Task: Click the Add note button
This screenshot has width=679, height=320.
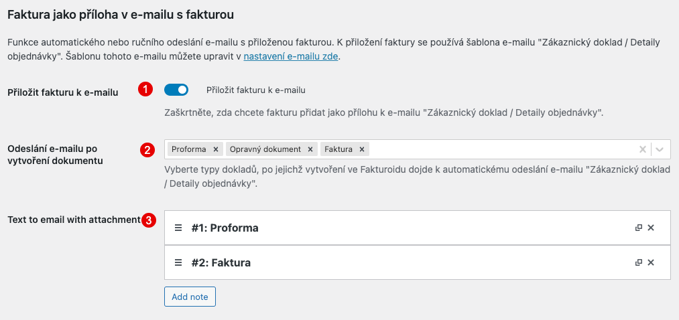Action: coord(190,297)
